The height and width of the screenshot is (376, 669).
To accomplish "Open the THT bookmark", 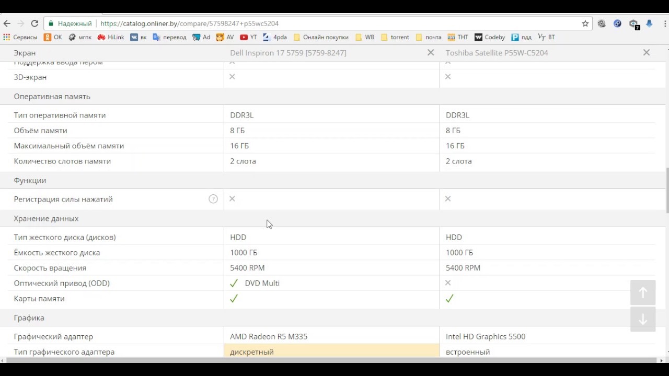I will pos(458,37).
